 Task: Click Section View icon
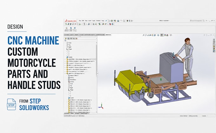tap(150, 35)
